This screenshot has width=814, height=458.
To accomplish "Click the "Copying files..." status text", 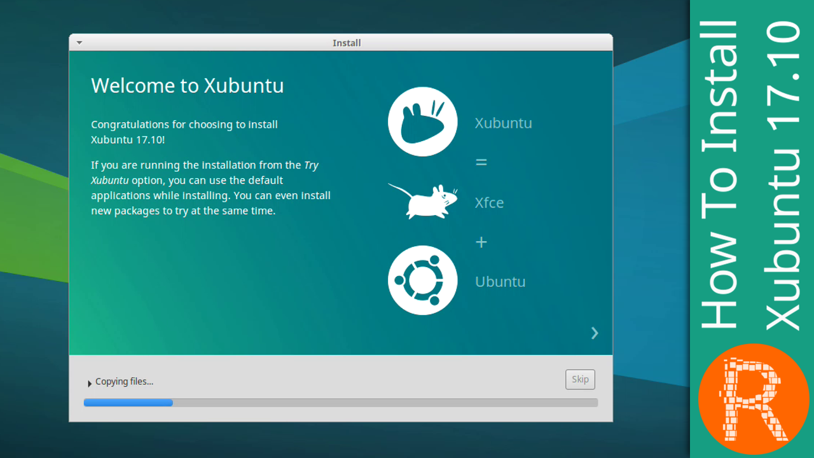I will point(125,382).
